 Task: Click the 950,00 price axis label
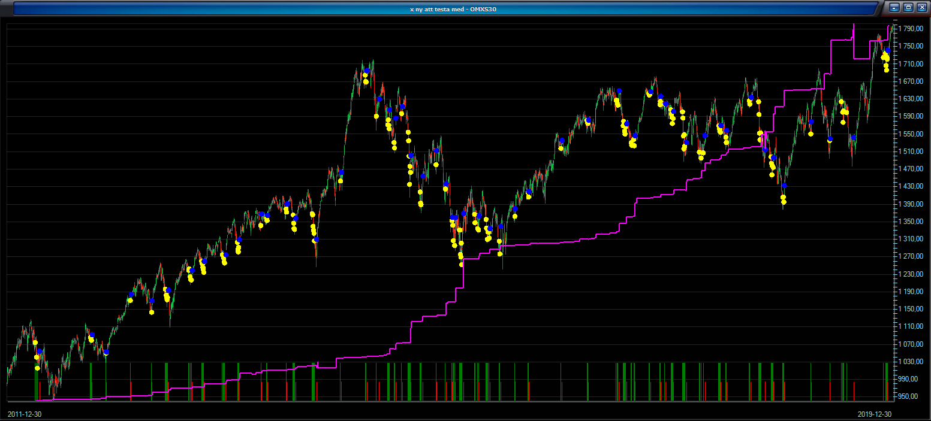pos(914,396)
